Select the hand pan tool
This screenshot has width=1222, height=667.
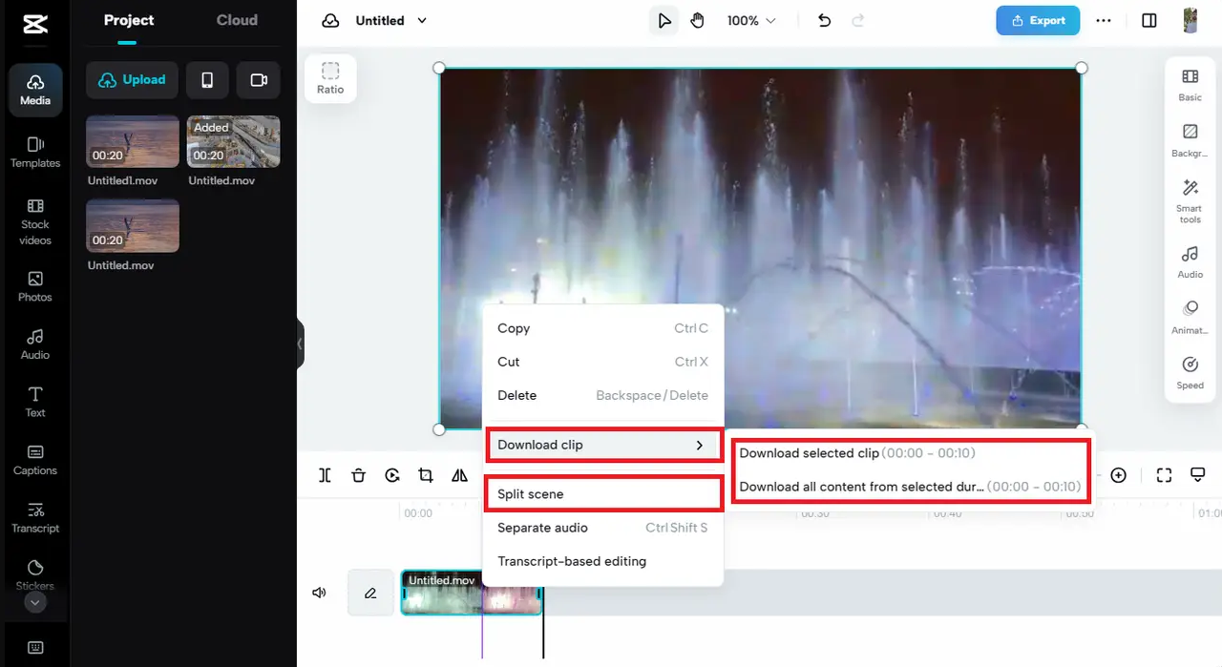tap(698, 20)
